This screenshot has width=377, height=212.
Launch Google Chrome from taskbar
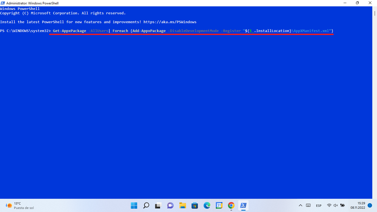pos(231,205)
